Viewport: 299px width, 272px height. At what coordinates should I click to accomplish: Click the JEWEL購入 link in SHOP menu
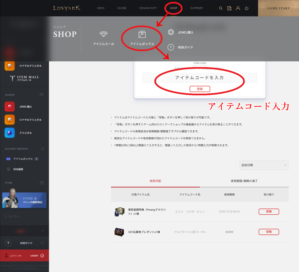[186, 32]
